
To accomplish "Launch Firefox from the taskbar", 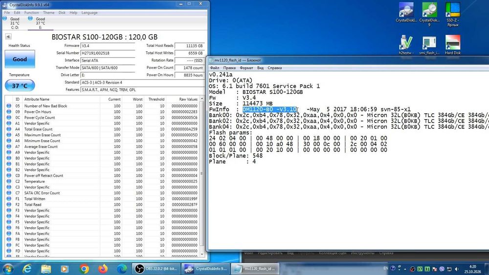I will (x=103, y=269).
